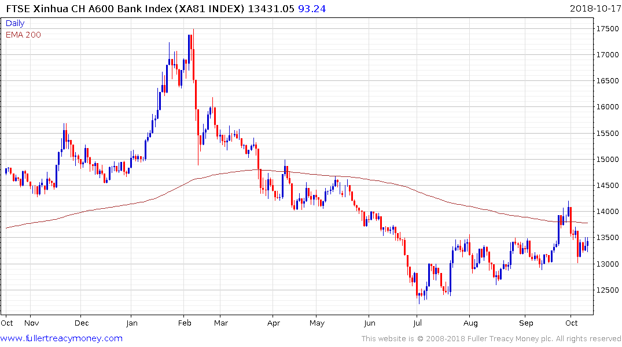Click the rightmost Oct label near chart end
622x347 pixels.
(571, 323)
